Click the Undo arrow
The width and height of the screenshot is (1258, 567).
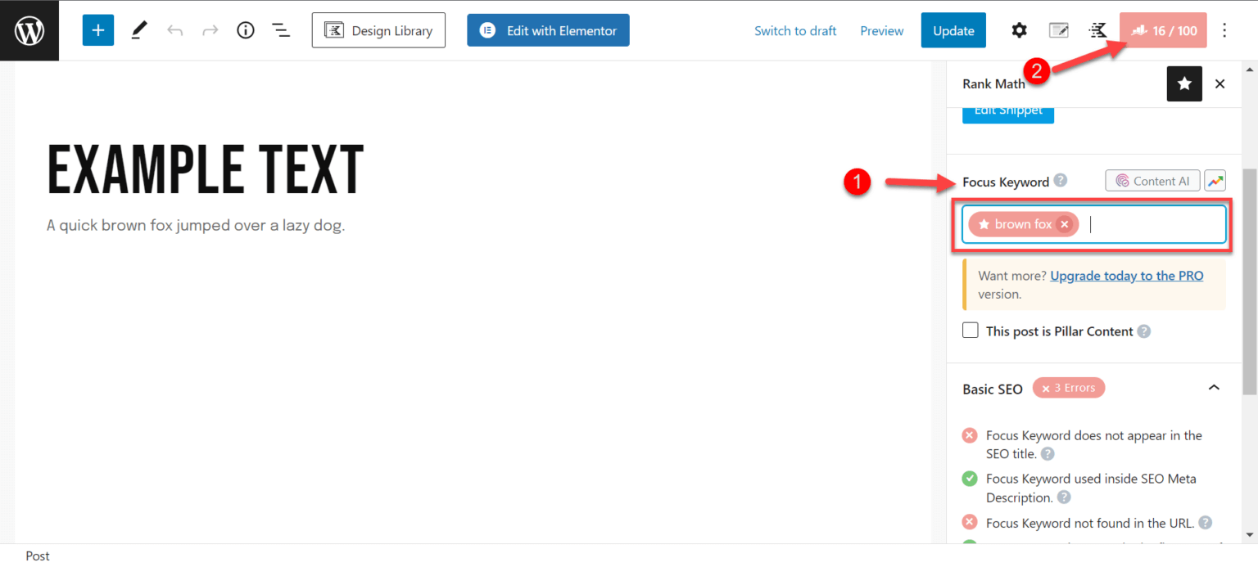(x=174, y=30)
